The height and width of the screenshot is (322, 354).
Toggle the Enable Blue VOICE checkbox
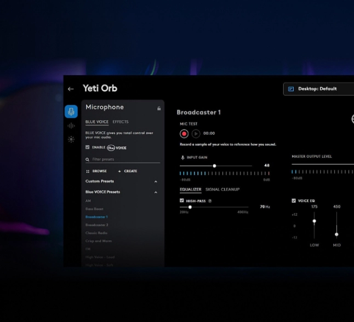tap(87, 147)
